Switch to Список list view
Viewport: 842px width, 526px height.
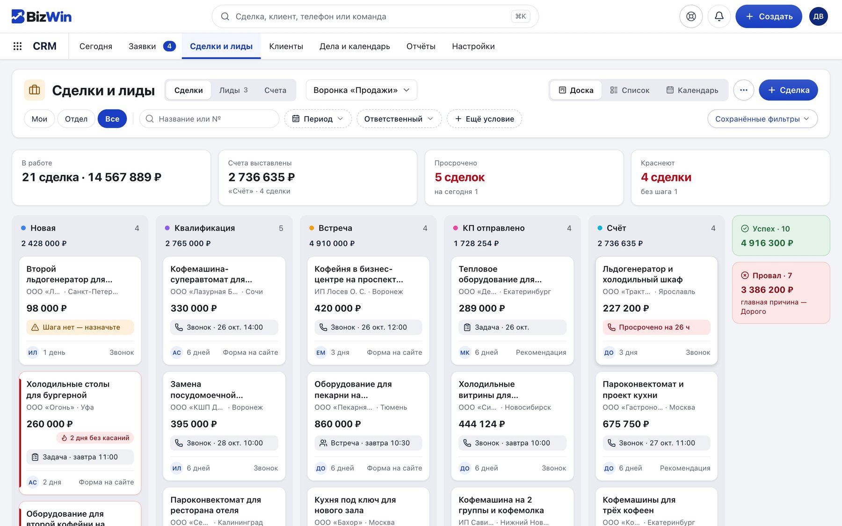point(630,90)
